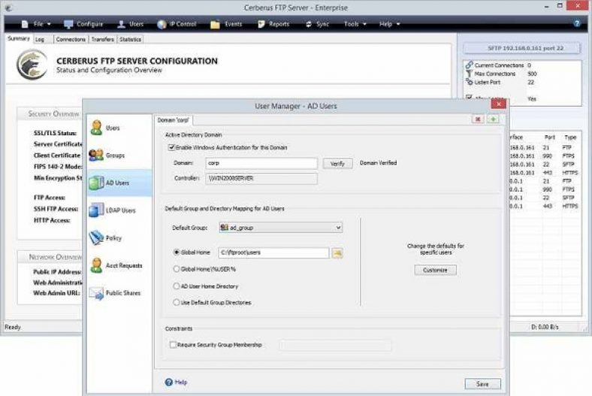The height and width of the screenshot is (396, 592).
Task: Click the Max Connections icon
Action: [x=470, y=74]
